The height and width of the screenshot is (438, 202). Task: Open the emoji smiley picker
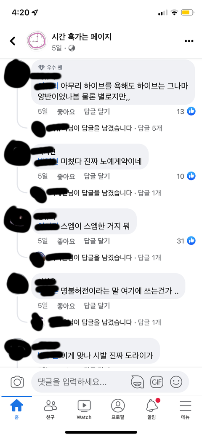pos(176,382)
